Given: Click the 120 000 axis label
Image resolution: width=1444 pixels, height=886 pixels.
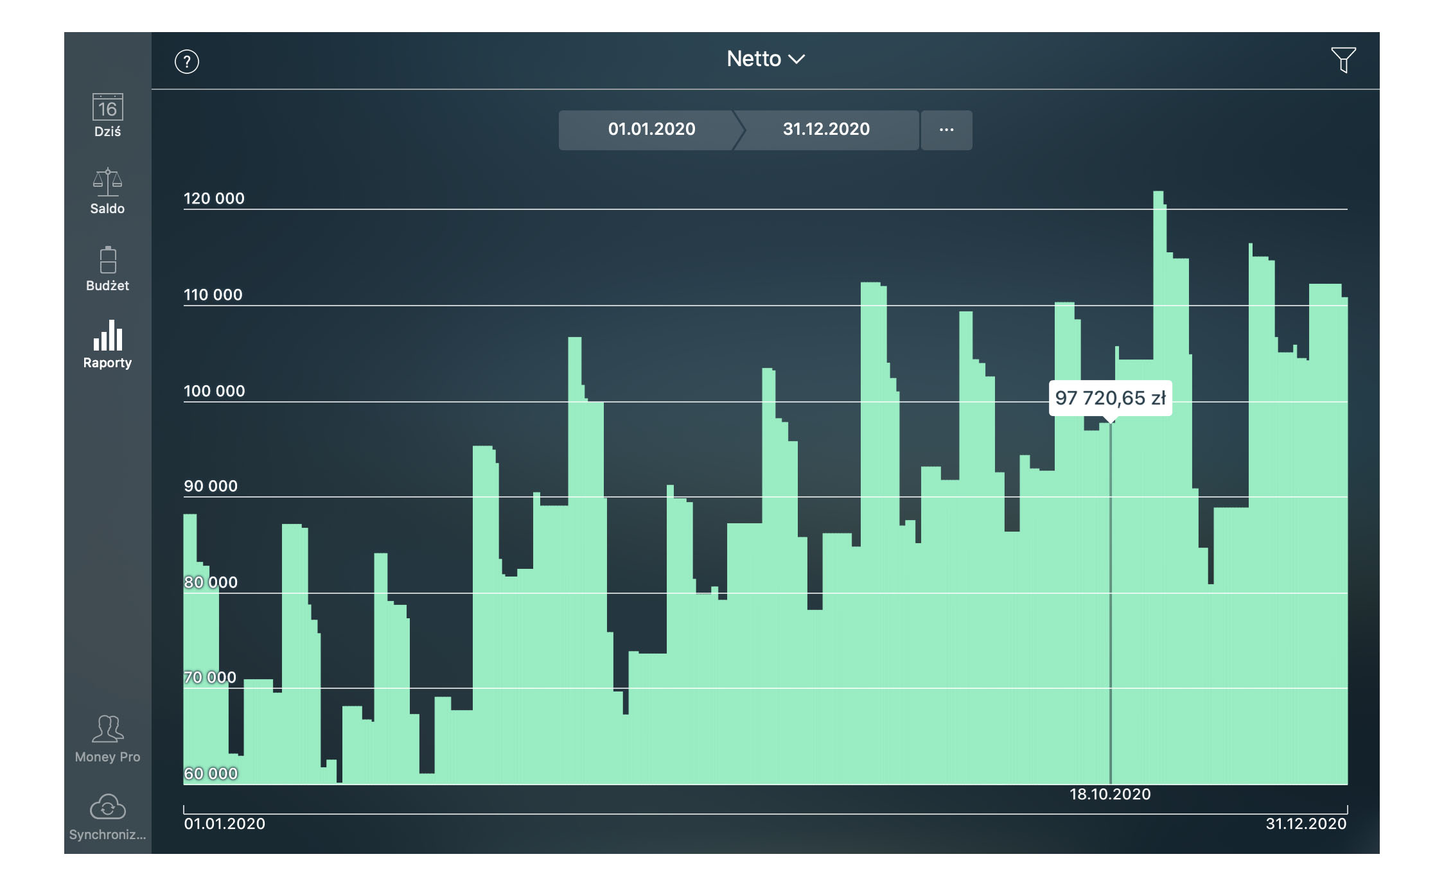Looking at the screenshot, I should (214, 198).
